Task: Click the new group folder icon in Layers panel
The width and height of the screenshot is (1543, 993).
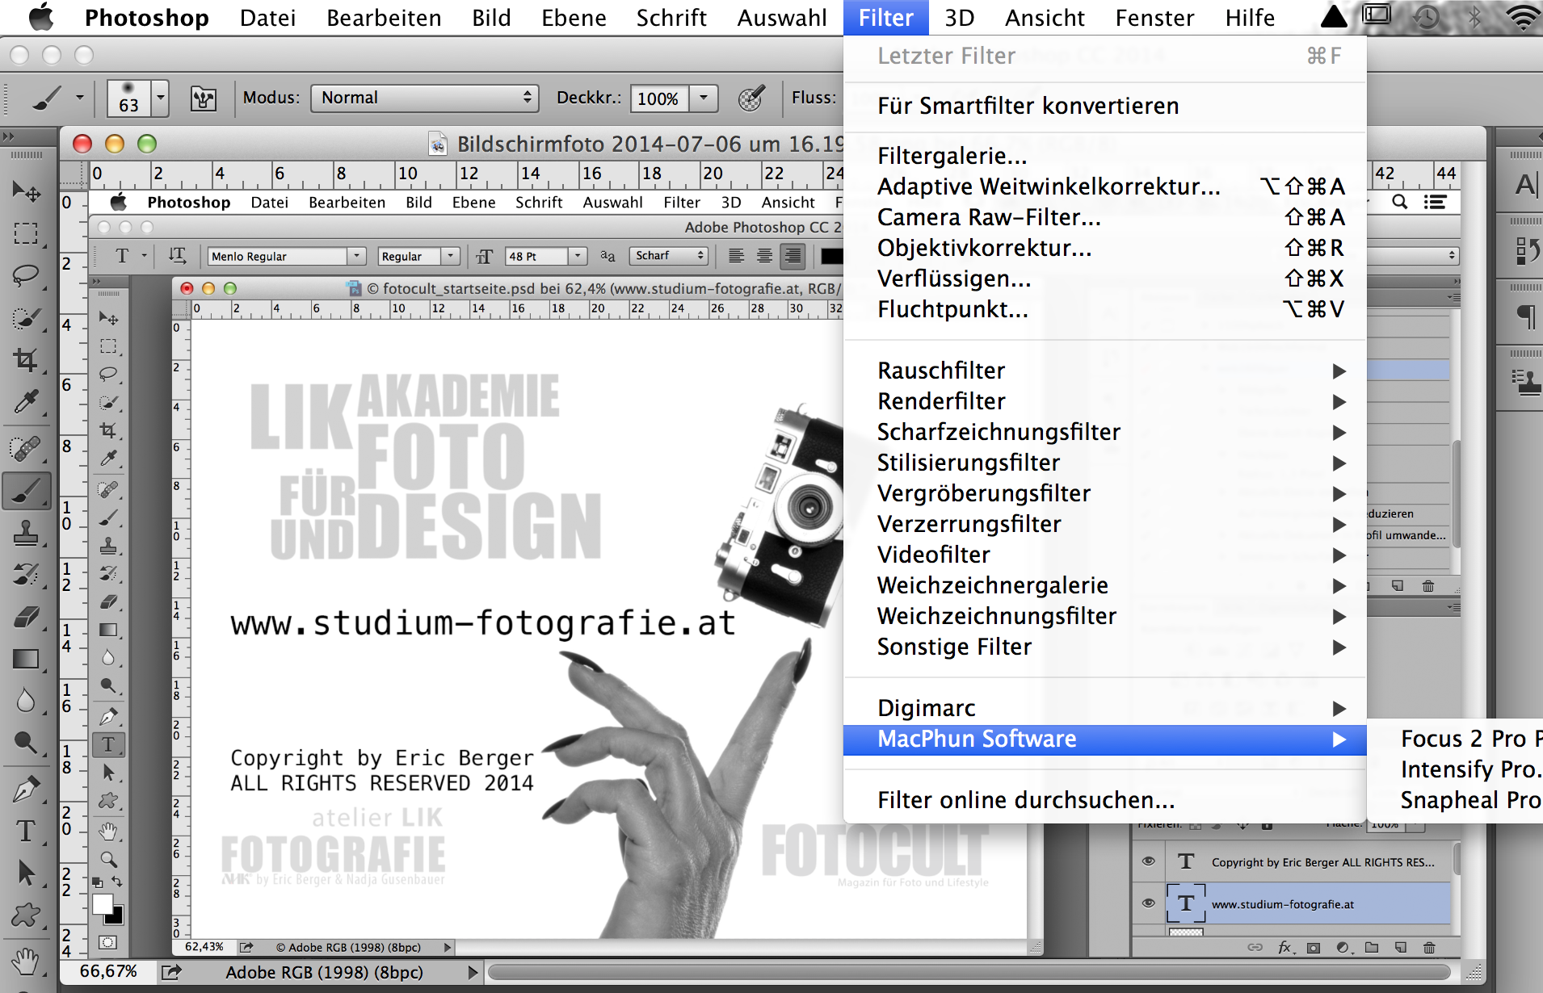Action: point(1372,948)
